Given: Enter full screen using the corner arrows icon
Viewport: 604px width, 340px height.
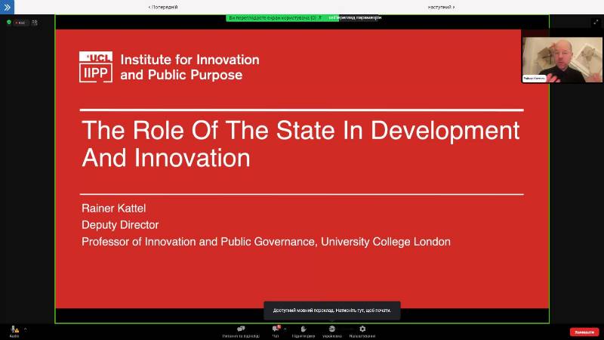Looking at the screenshot, I should [596, 23].
